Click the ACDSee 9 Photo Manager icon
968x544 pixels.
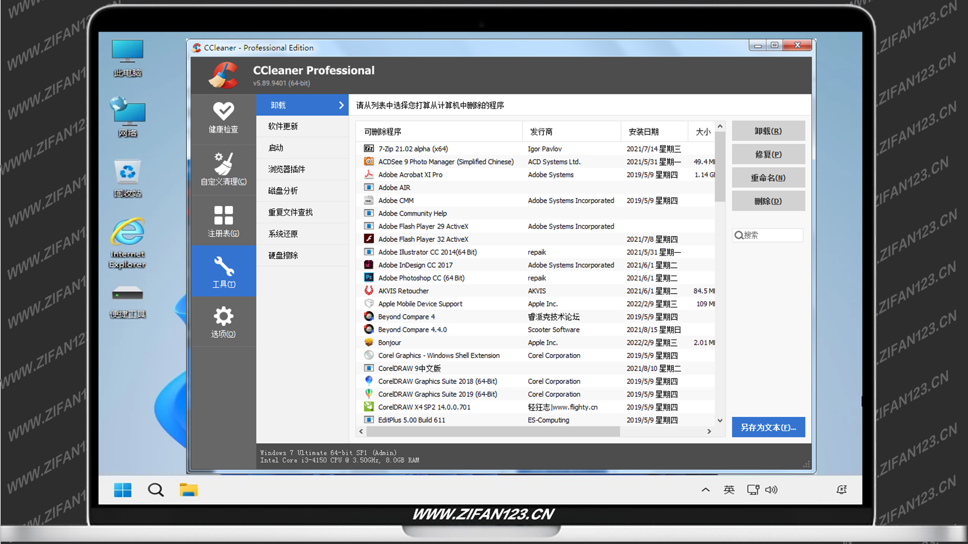[x=369, y=162]
